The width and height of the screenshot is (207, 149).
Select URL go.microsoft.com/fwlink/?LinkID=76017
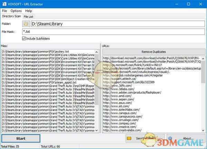tap(152, 65)
